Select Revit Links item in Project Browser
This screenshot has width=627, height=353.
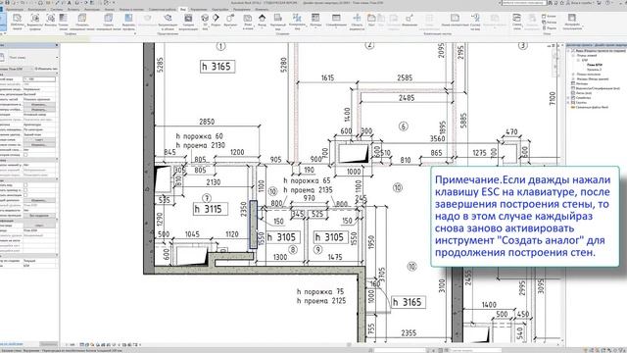[592, 107]
